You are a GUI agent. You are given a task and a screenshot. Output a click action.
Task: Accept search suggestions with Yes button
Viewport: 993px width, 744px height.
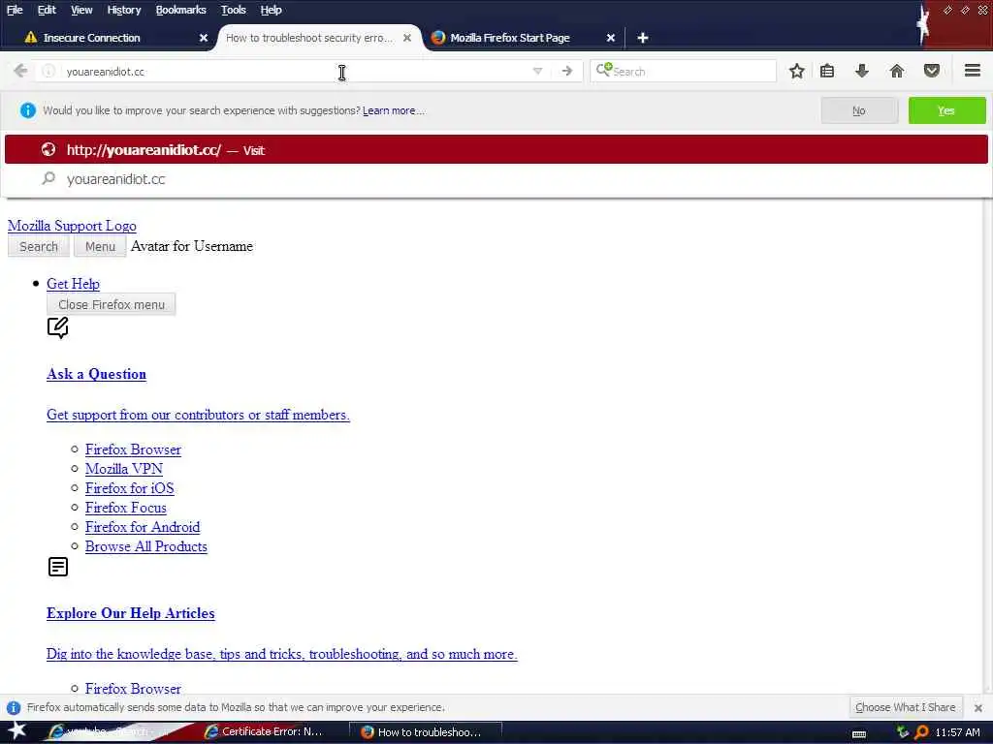point(946,110)
